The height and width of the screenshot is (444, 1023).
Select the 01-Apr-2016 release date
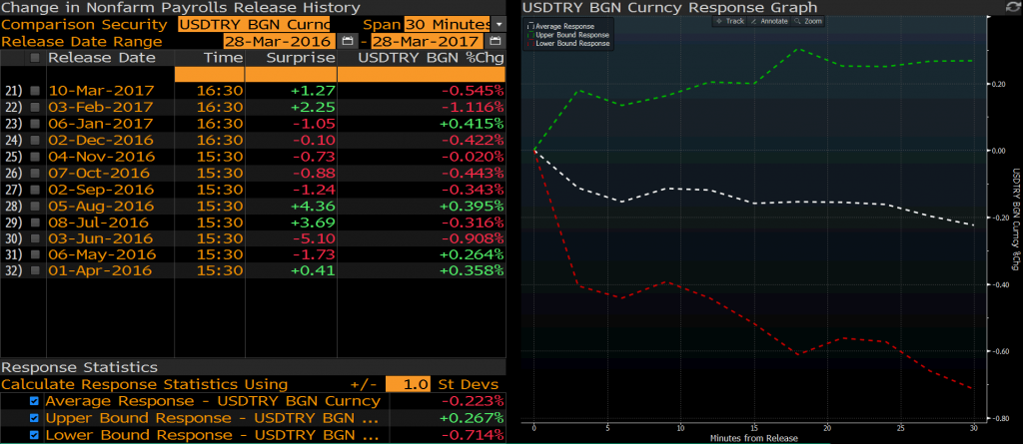100,270
